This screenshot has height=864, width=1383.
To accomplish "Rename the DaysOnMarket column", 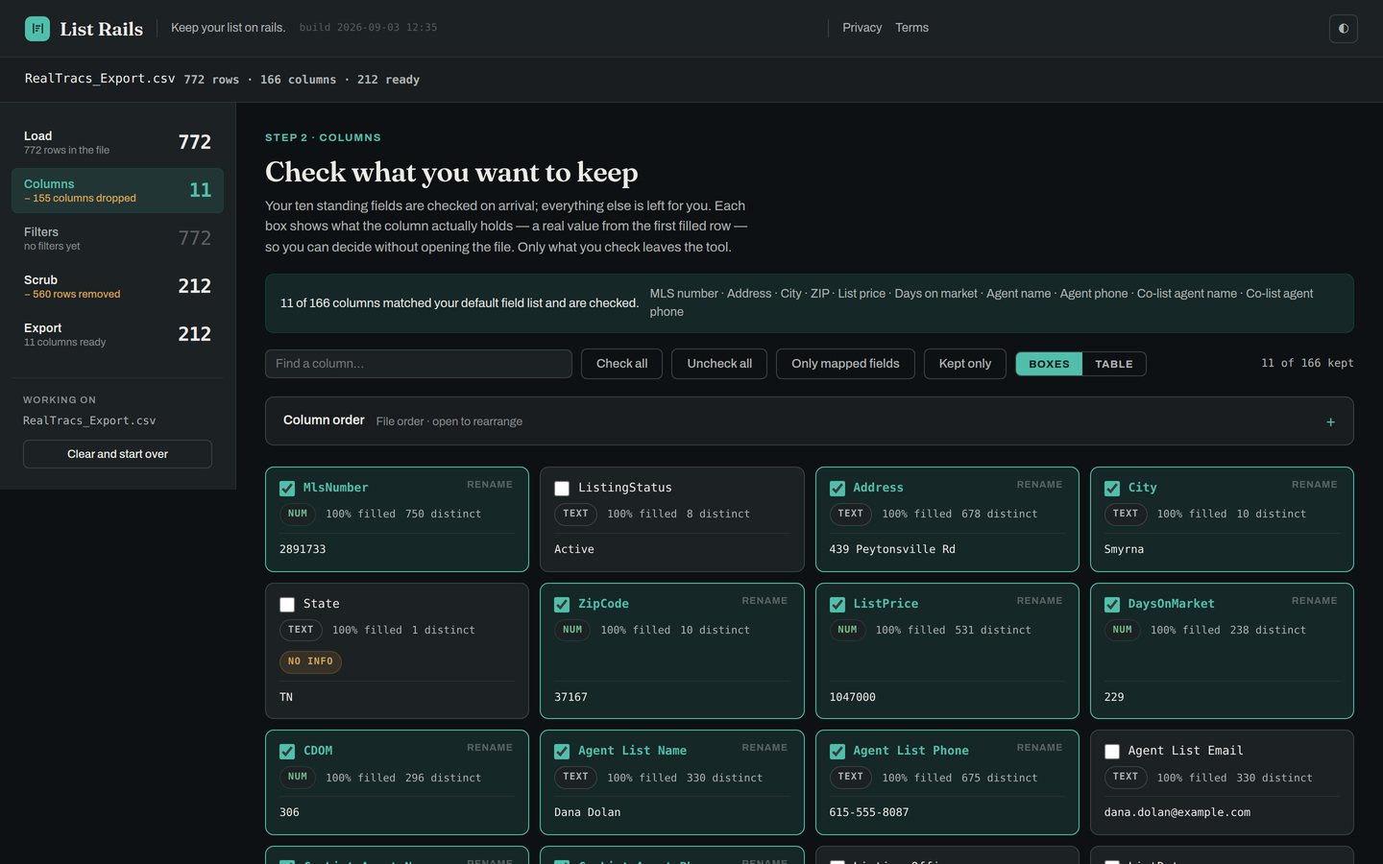I will [x=1314, y=601].
